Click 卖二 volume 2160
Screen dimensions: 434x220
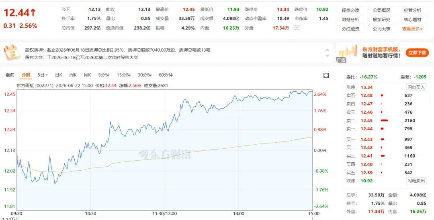[409, 121]
